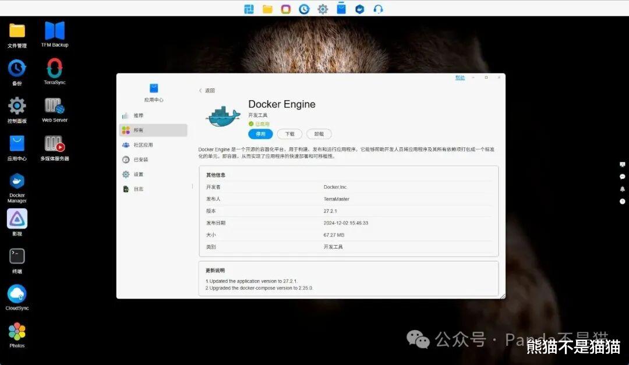
Task: Click update note about docker-compose version 2.25.0
Action: click(259, 288)
